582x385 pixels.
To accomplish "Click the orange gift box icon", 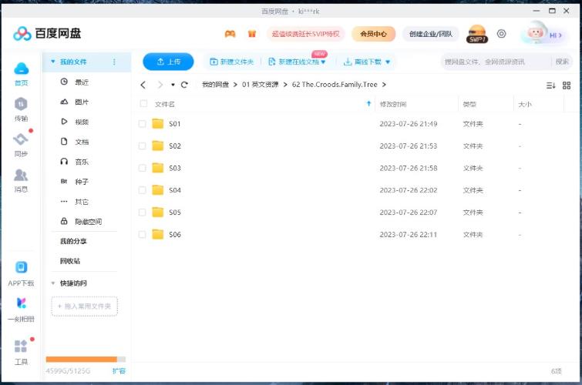I will tap(252, 34).
